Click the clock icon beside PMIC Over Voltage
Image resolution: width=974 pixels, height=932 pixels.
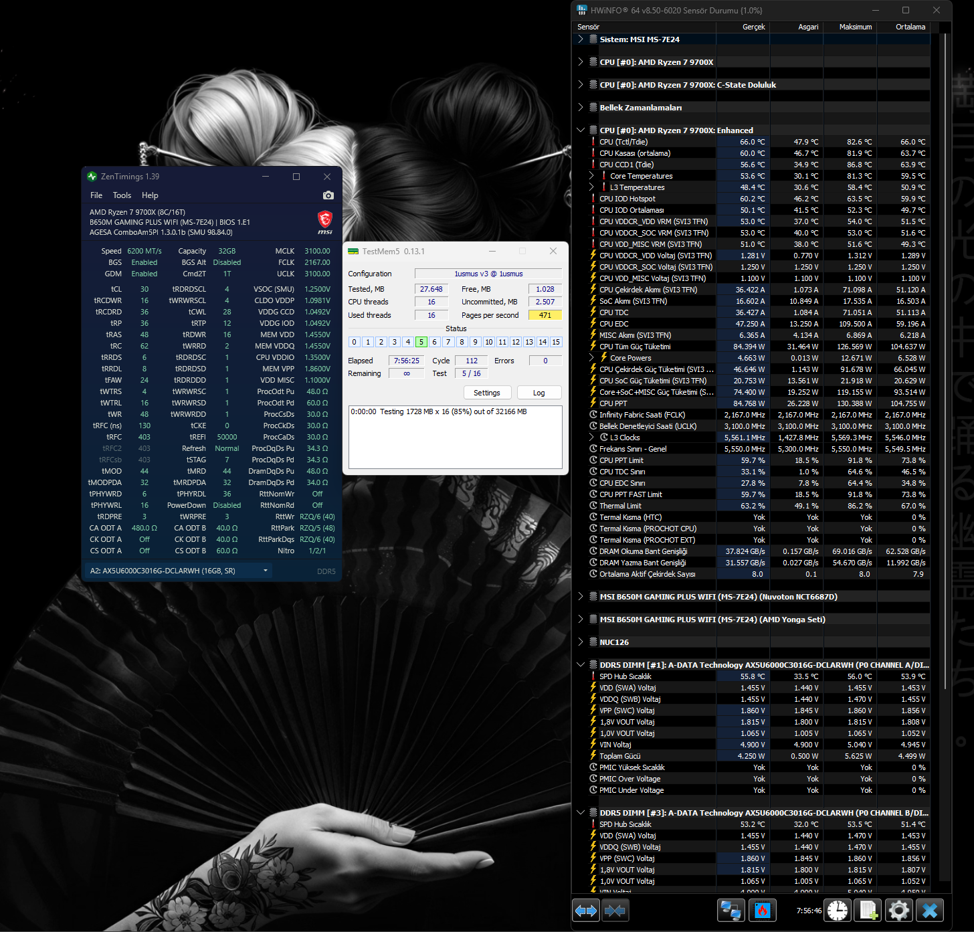pos(593,779)
